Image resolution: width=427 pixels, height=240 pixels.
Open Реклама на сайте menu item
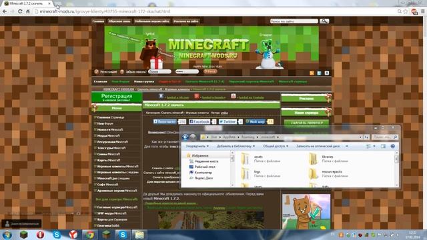[x=185, y=21]
